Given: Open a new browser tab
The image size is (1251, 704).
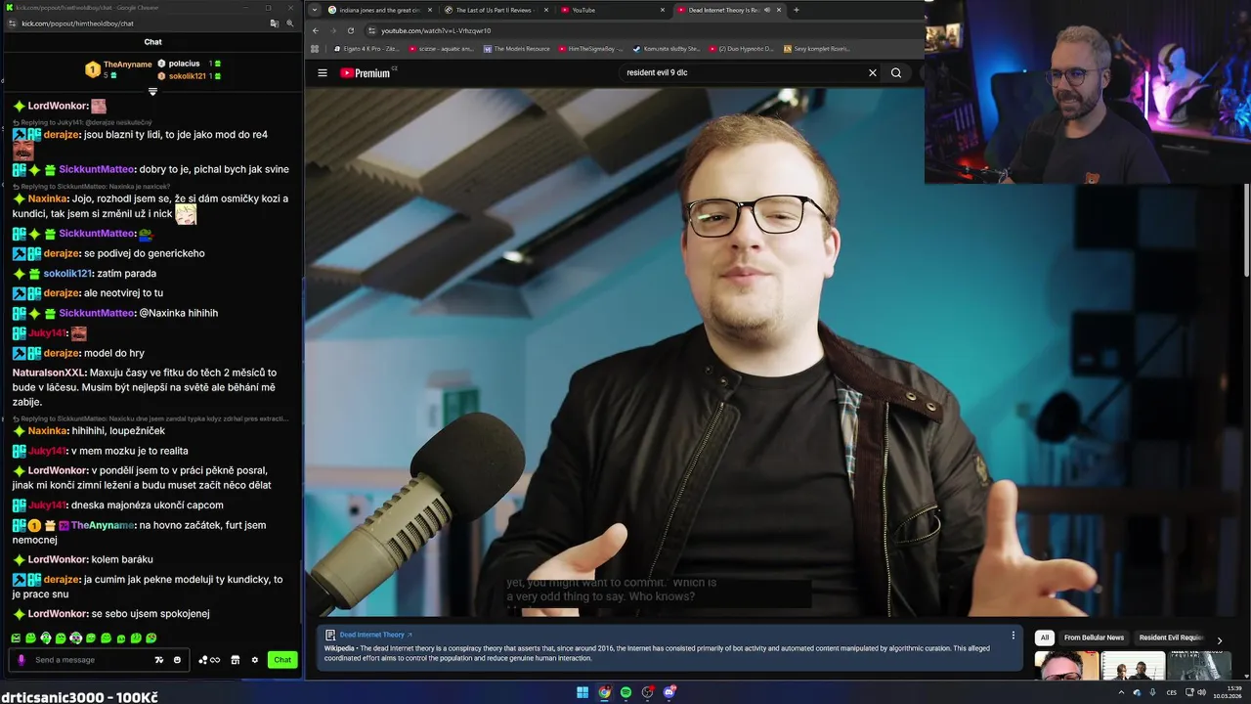Looking at the screenshot, I should pos(796,10).
